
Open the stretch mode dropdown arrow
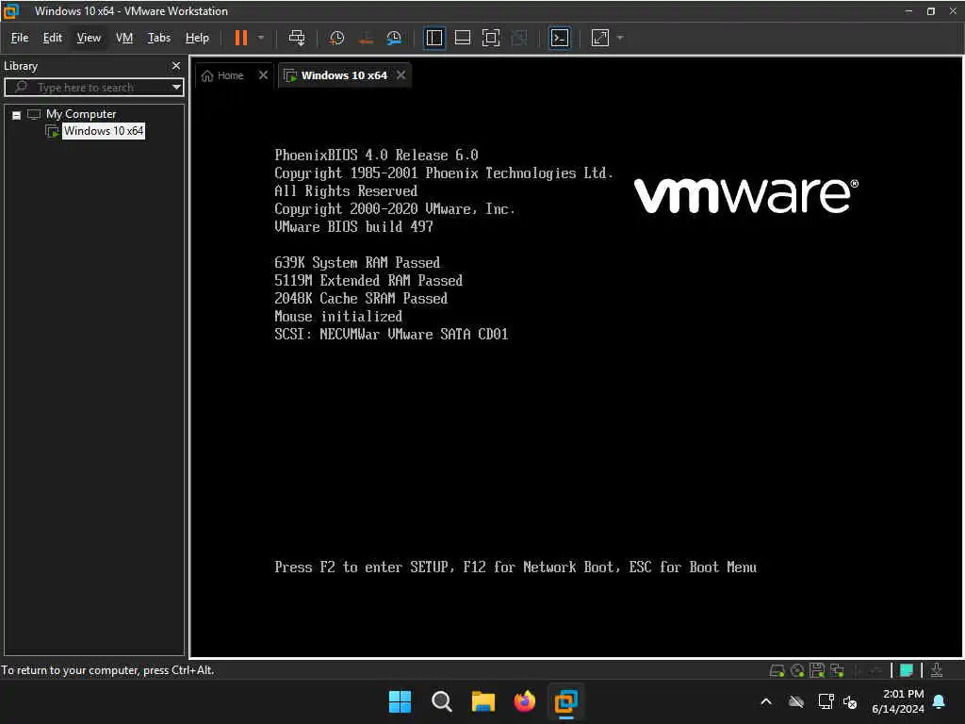pos(620,38)
